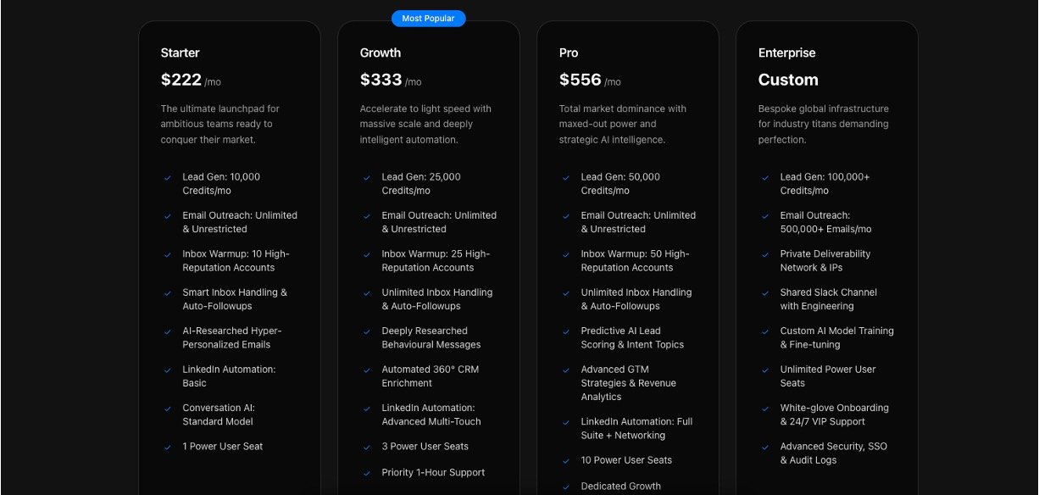Image resolution: width=1039 pixels, height=495 pixels.
Task: Click checkmark beside Growth Priority 1-Hour Support
Action: click(367, 473)
